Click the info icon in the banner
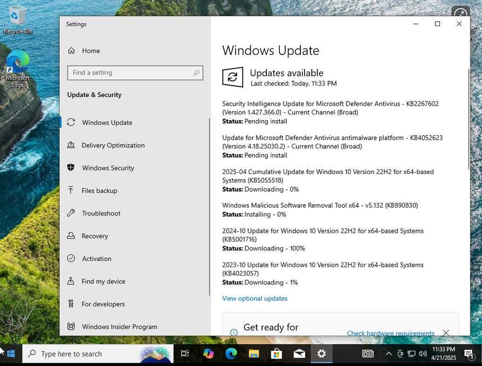The height and width of the screenshot is (366, 482). (x=234, y=333)
